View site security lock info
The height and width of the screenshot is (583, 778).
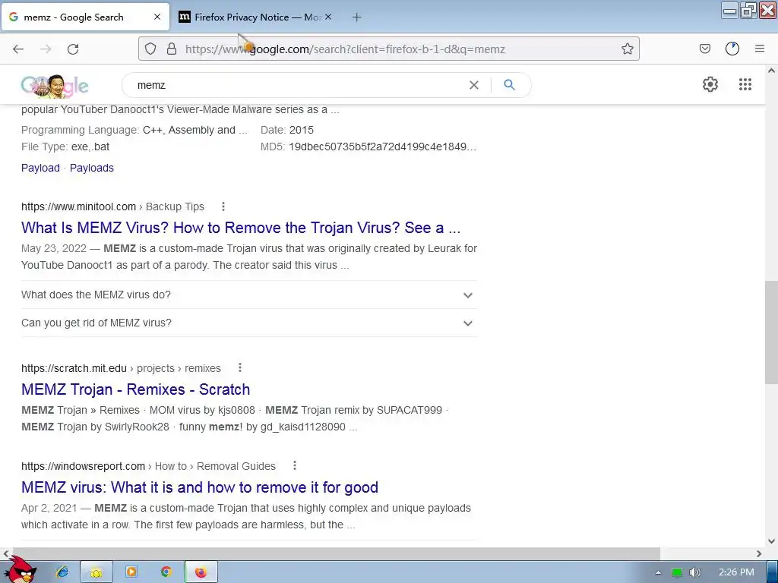[172, 49]
